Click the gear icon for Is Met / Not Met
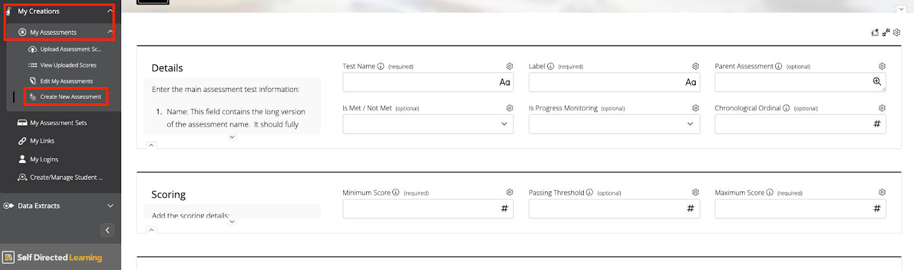The image size is (914, 270). coord(510,108)
